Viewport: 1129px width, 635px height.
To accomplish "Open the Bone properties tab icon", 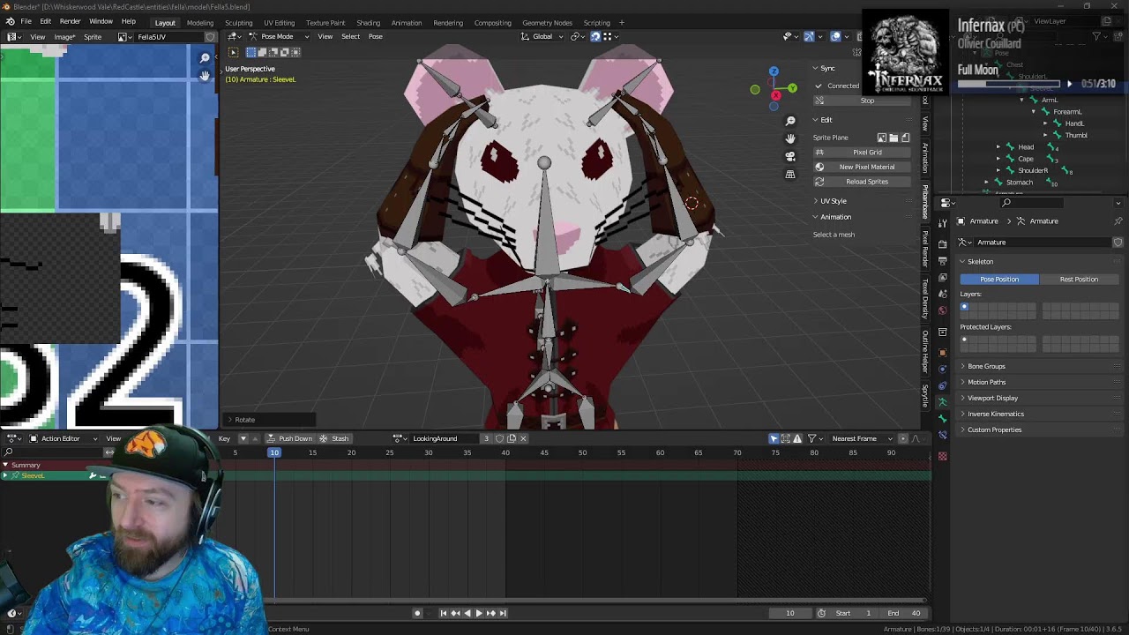I will coord(942,418).
